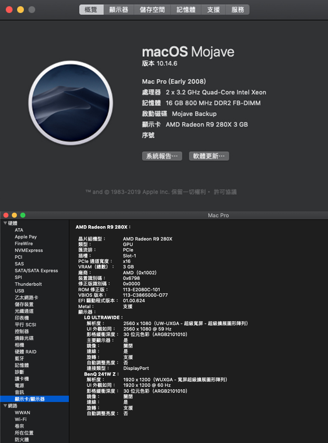Select SPI in the sidebar
The image size is (328, 443).
pos(18,277)
